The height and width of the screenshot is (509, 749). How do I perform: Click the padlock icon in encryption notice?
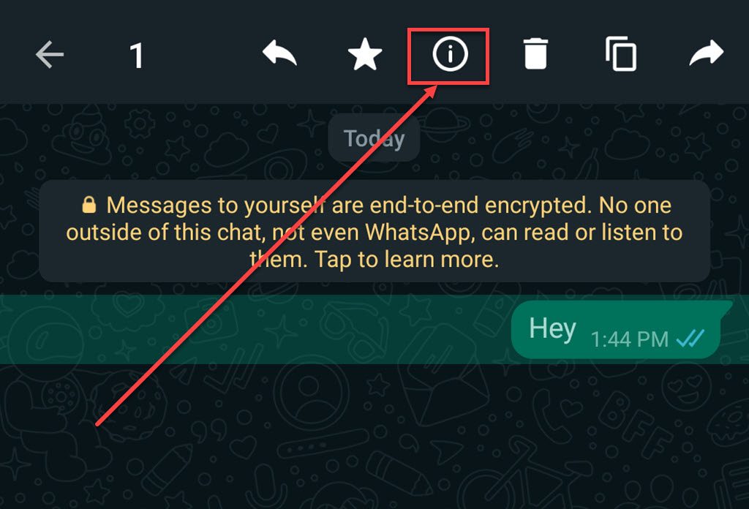click(89, 204)
